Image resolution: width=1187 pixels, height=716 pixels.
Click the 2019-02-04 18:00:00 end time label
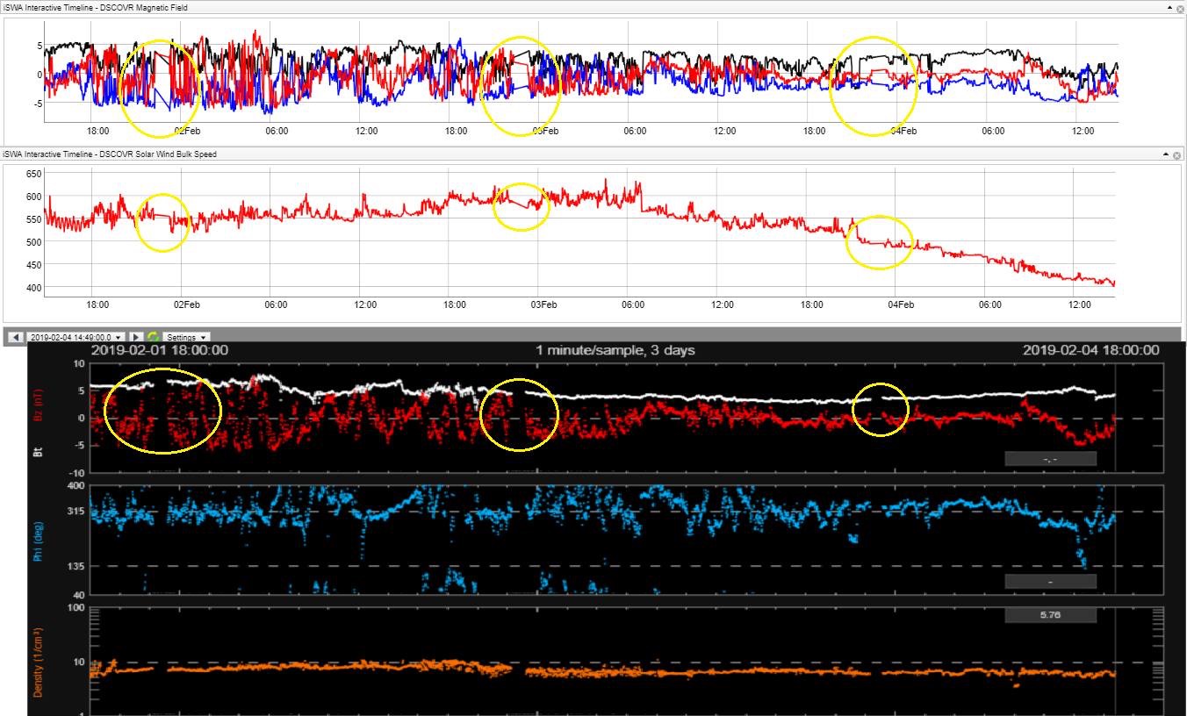click(1091, 350)
